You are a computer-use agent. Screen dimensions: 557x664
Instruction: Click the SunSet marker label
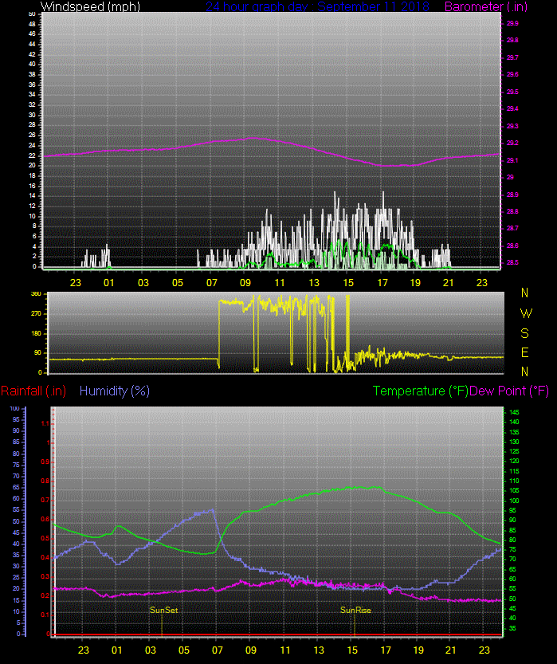[x=164, y=610]
